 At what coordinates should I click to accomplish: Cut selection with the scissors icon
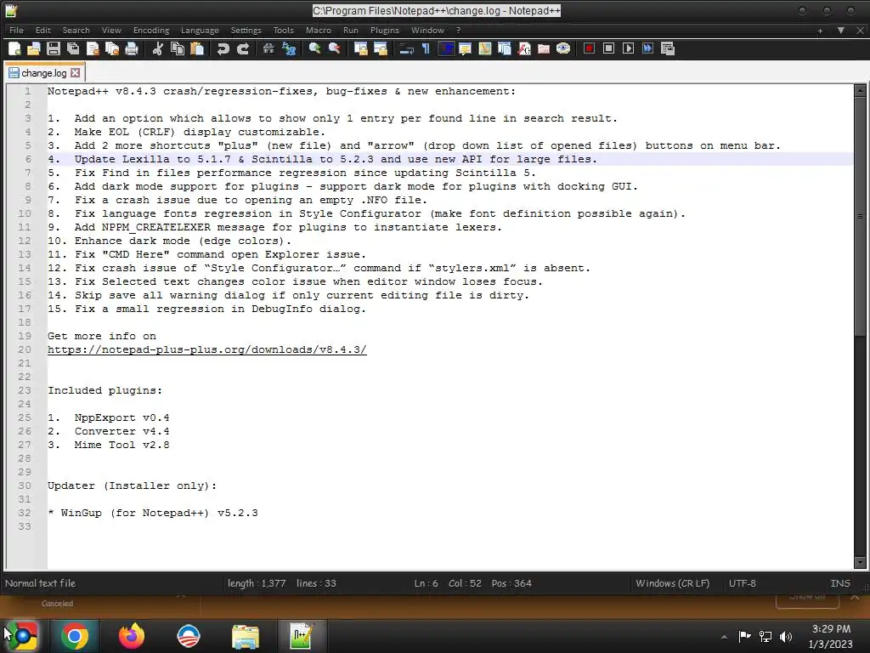(x=157, y=48)
